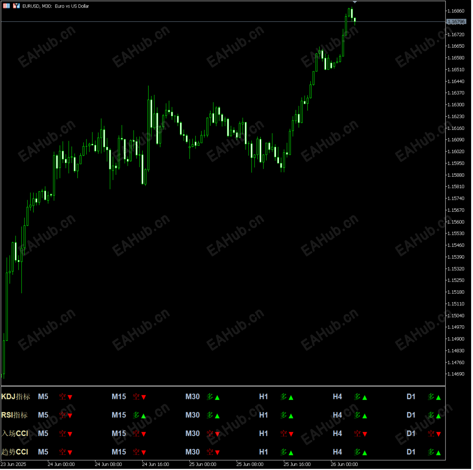Click the 趋势CCI row D1 green up arrow

(x=438, y=453)
